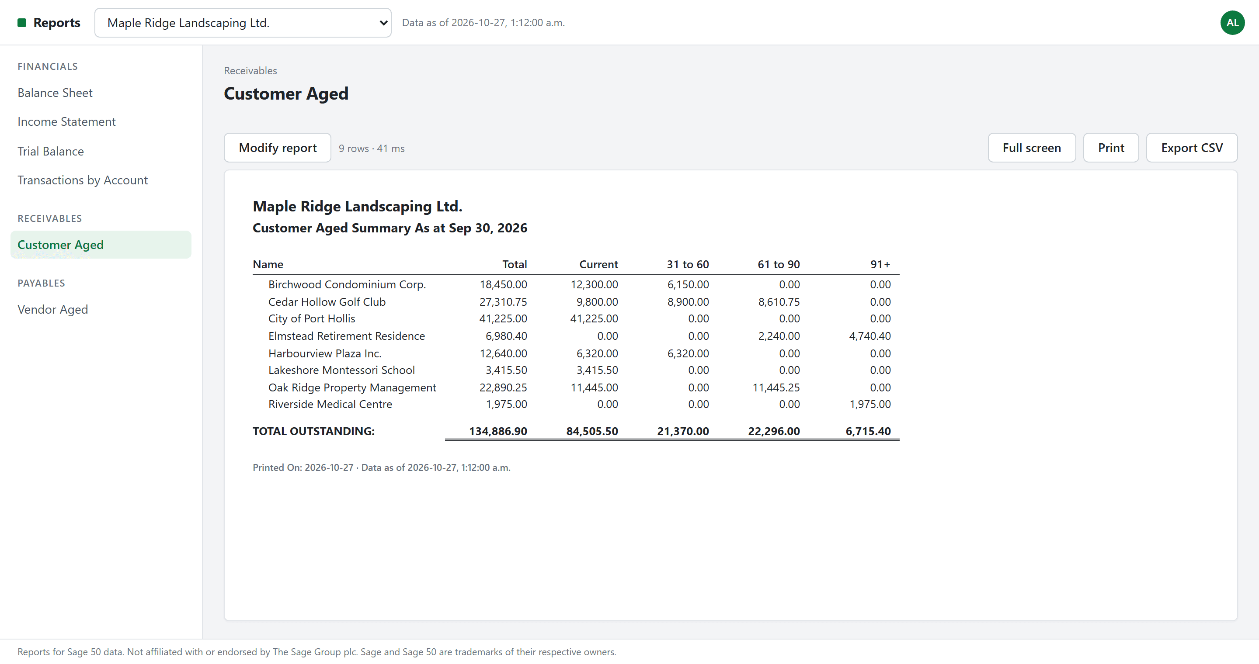Click the Printed On footer line

[x=382, y=467]
